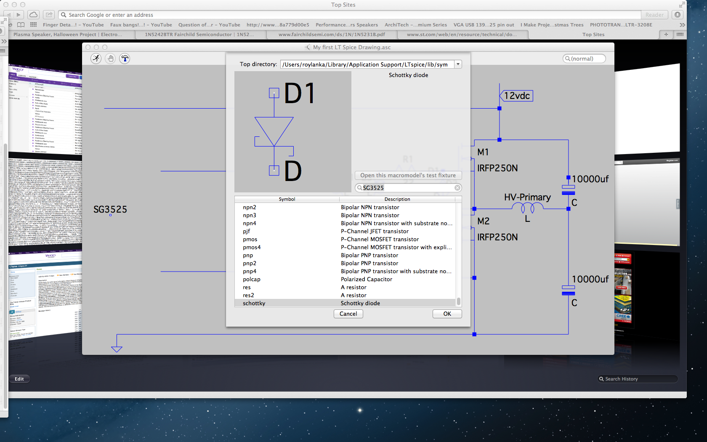The height and width of the screenshot is (442, 707).
Task: Click the 12vdc net label in schematic
Action: pyautogui.click(x=517, y=96)
